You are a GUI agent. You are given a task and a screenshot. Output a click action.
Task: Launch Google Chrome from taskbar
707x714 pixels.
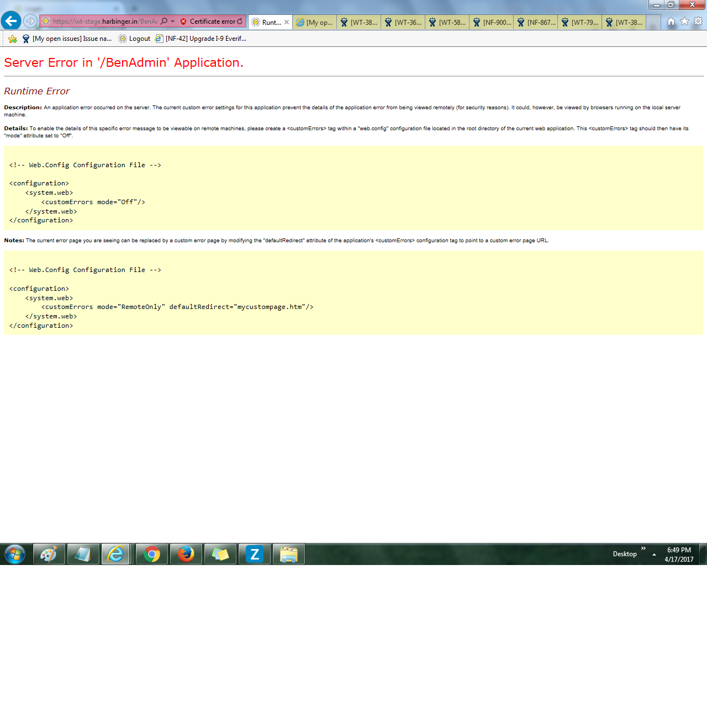152,554
